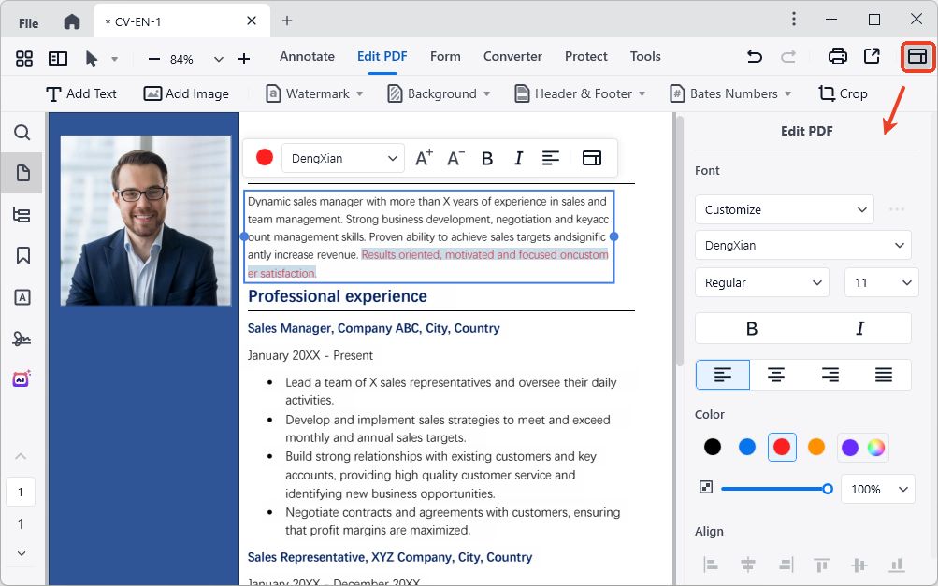Click the print icon
The image size is (938, 586).
coord(837,57)
